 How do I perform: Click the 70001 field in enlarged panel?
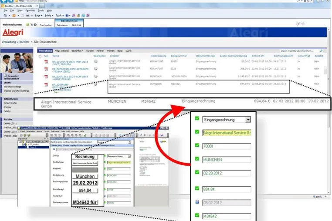pyautogui.click(x=227, y=146)
